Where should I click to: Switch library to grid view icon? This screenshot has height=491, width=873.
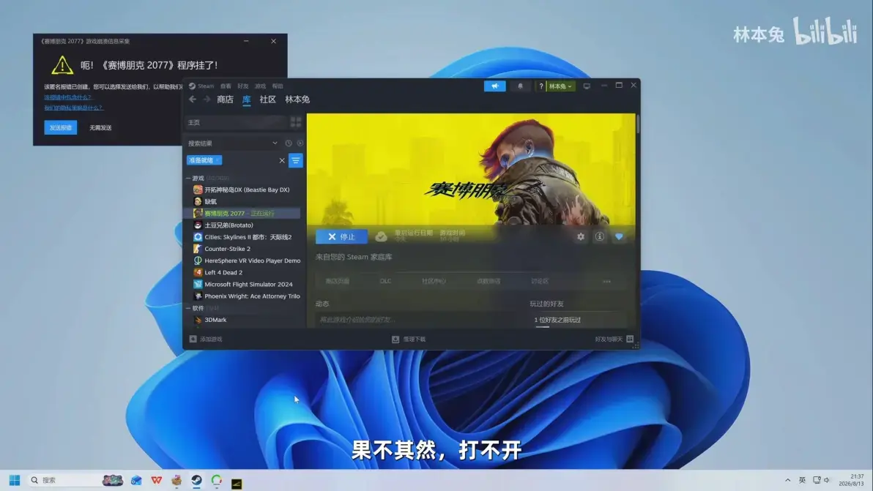296,121
